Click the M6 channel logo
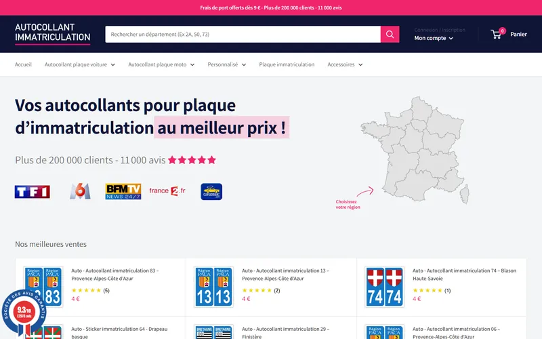 tap(80, 191)
